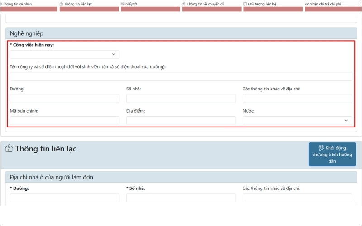
Task: Click the required Số nhà field in home address
Action: 181,198
